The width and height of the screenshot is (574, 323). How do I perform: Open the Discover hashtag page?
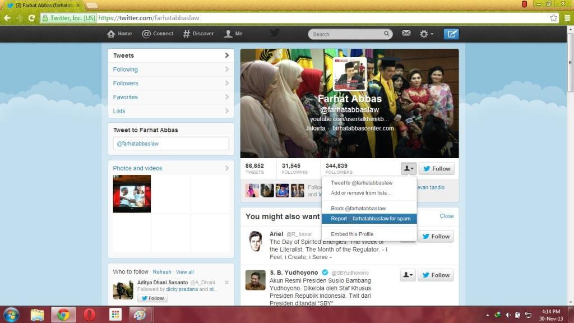click(198, 34)
